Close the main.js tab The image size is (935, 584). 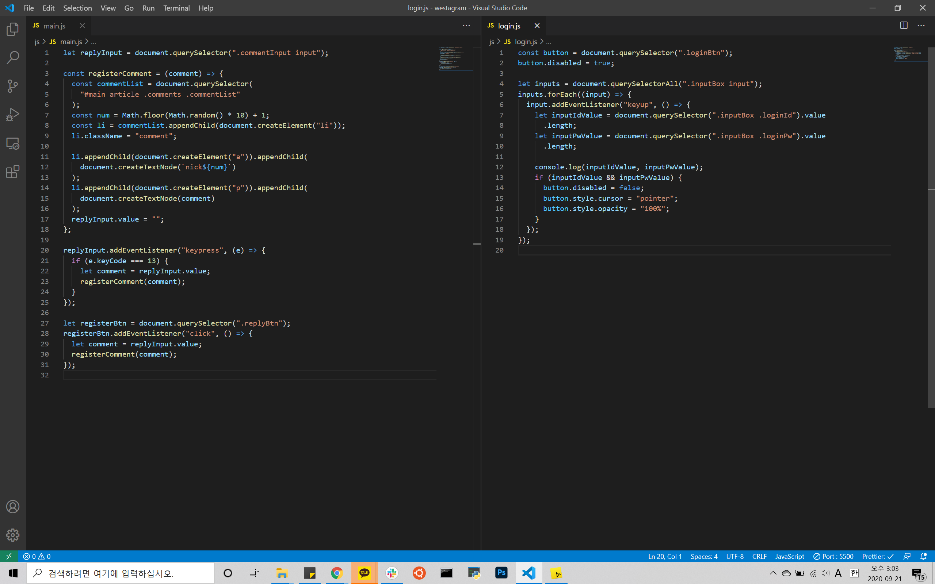click(x=82, y=26)
